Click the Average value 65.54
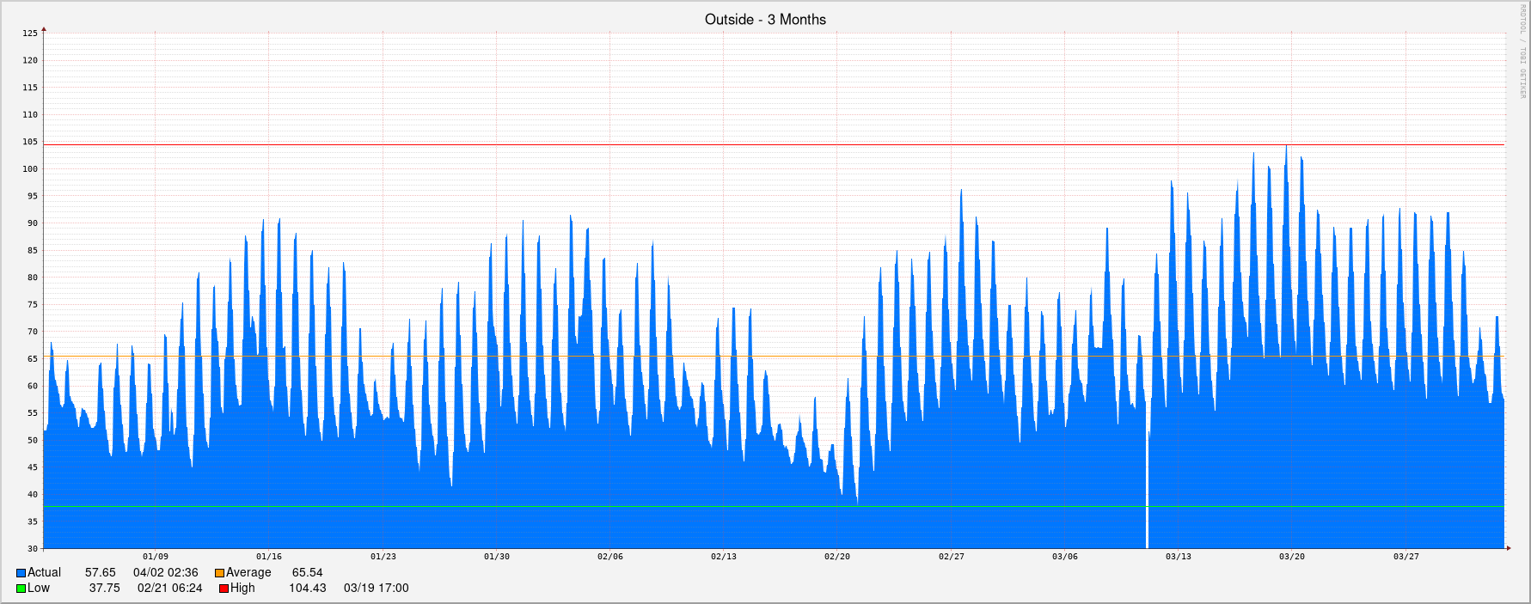 point(307,573)
